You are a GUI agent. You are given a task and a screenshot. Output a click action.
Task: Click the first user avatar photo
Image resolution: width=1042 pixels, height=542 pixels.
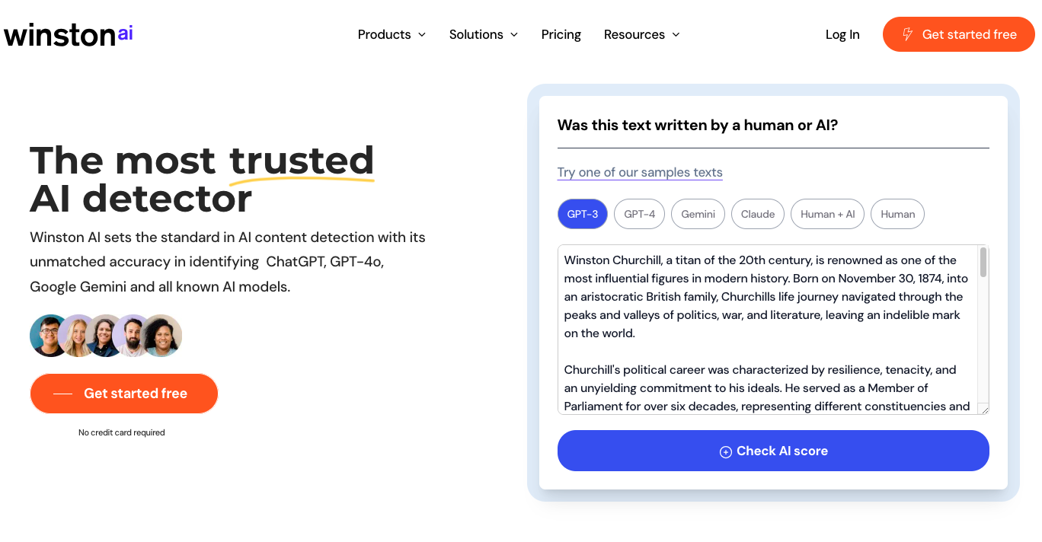tap(47, 336)
